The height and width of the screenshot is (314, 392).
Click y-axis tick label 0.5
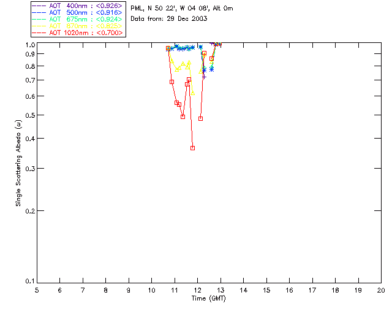(x=30, y=115)
